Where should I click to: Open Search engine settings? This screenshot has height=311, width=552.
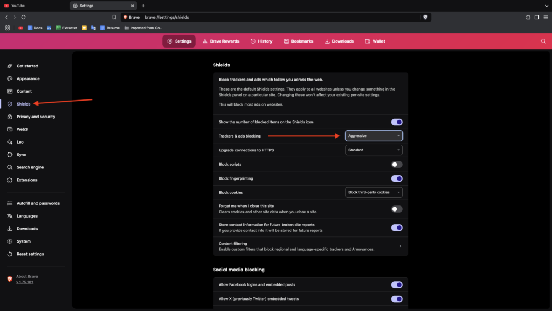coord(26,167)
